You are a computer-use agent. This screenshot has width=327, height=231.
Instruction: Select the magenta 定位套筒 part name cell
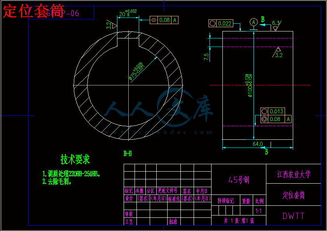point(294,195)
